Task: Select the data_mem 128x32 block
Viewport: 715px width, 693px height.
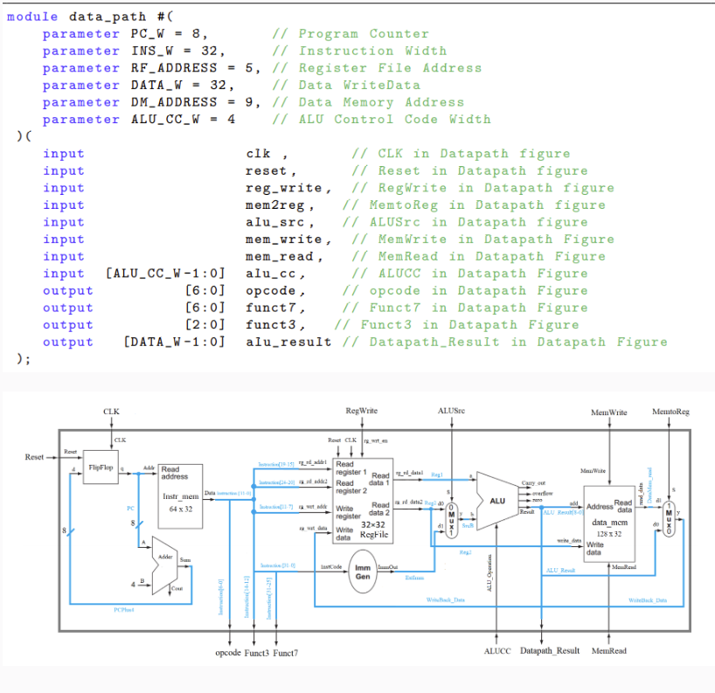Action: tap(607, 522)
